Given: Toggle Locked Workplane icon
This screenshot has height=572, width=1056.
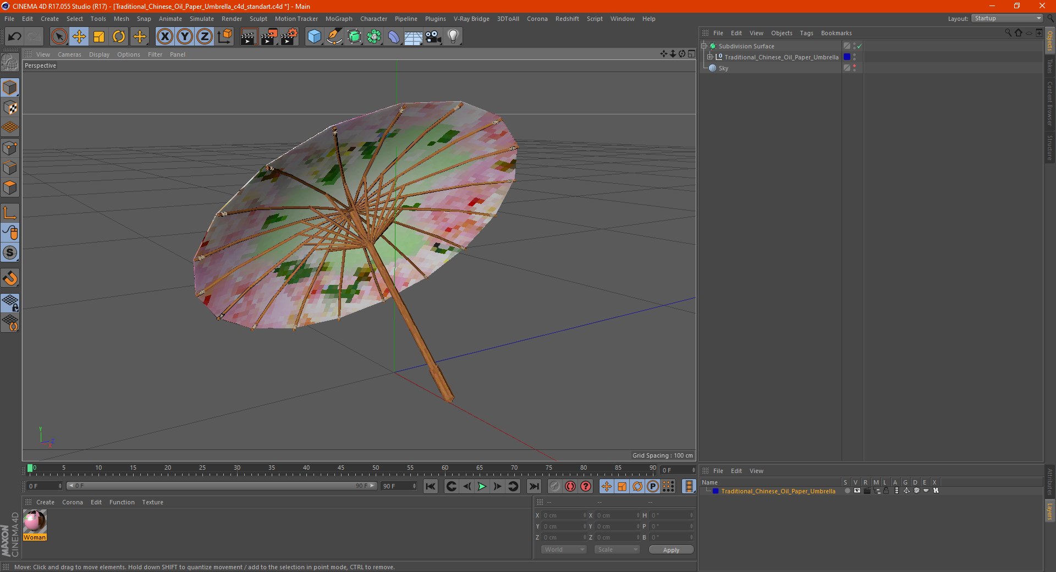Looking at the screenshot, I should click(10, 302).
